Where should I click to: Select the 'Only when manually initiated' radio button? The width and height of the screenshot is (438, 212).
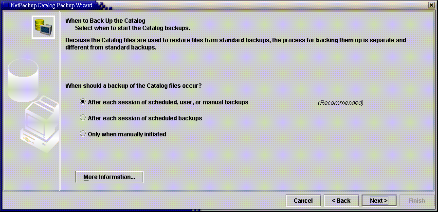82,134
